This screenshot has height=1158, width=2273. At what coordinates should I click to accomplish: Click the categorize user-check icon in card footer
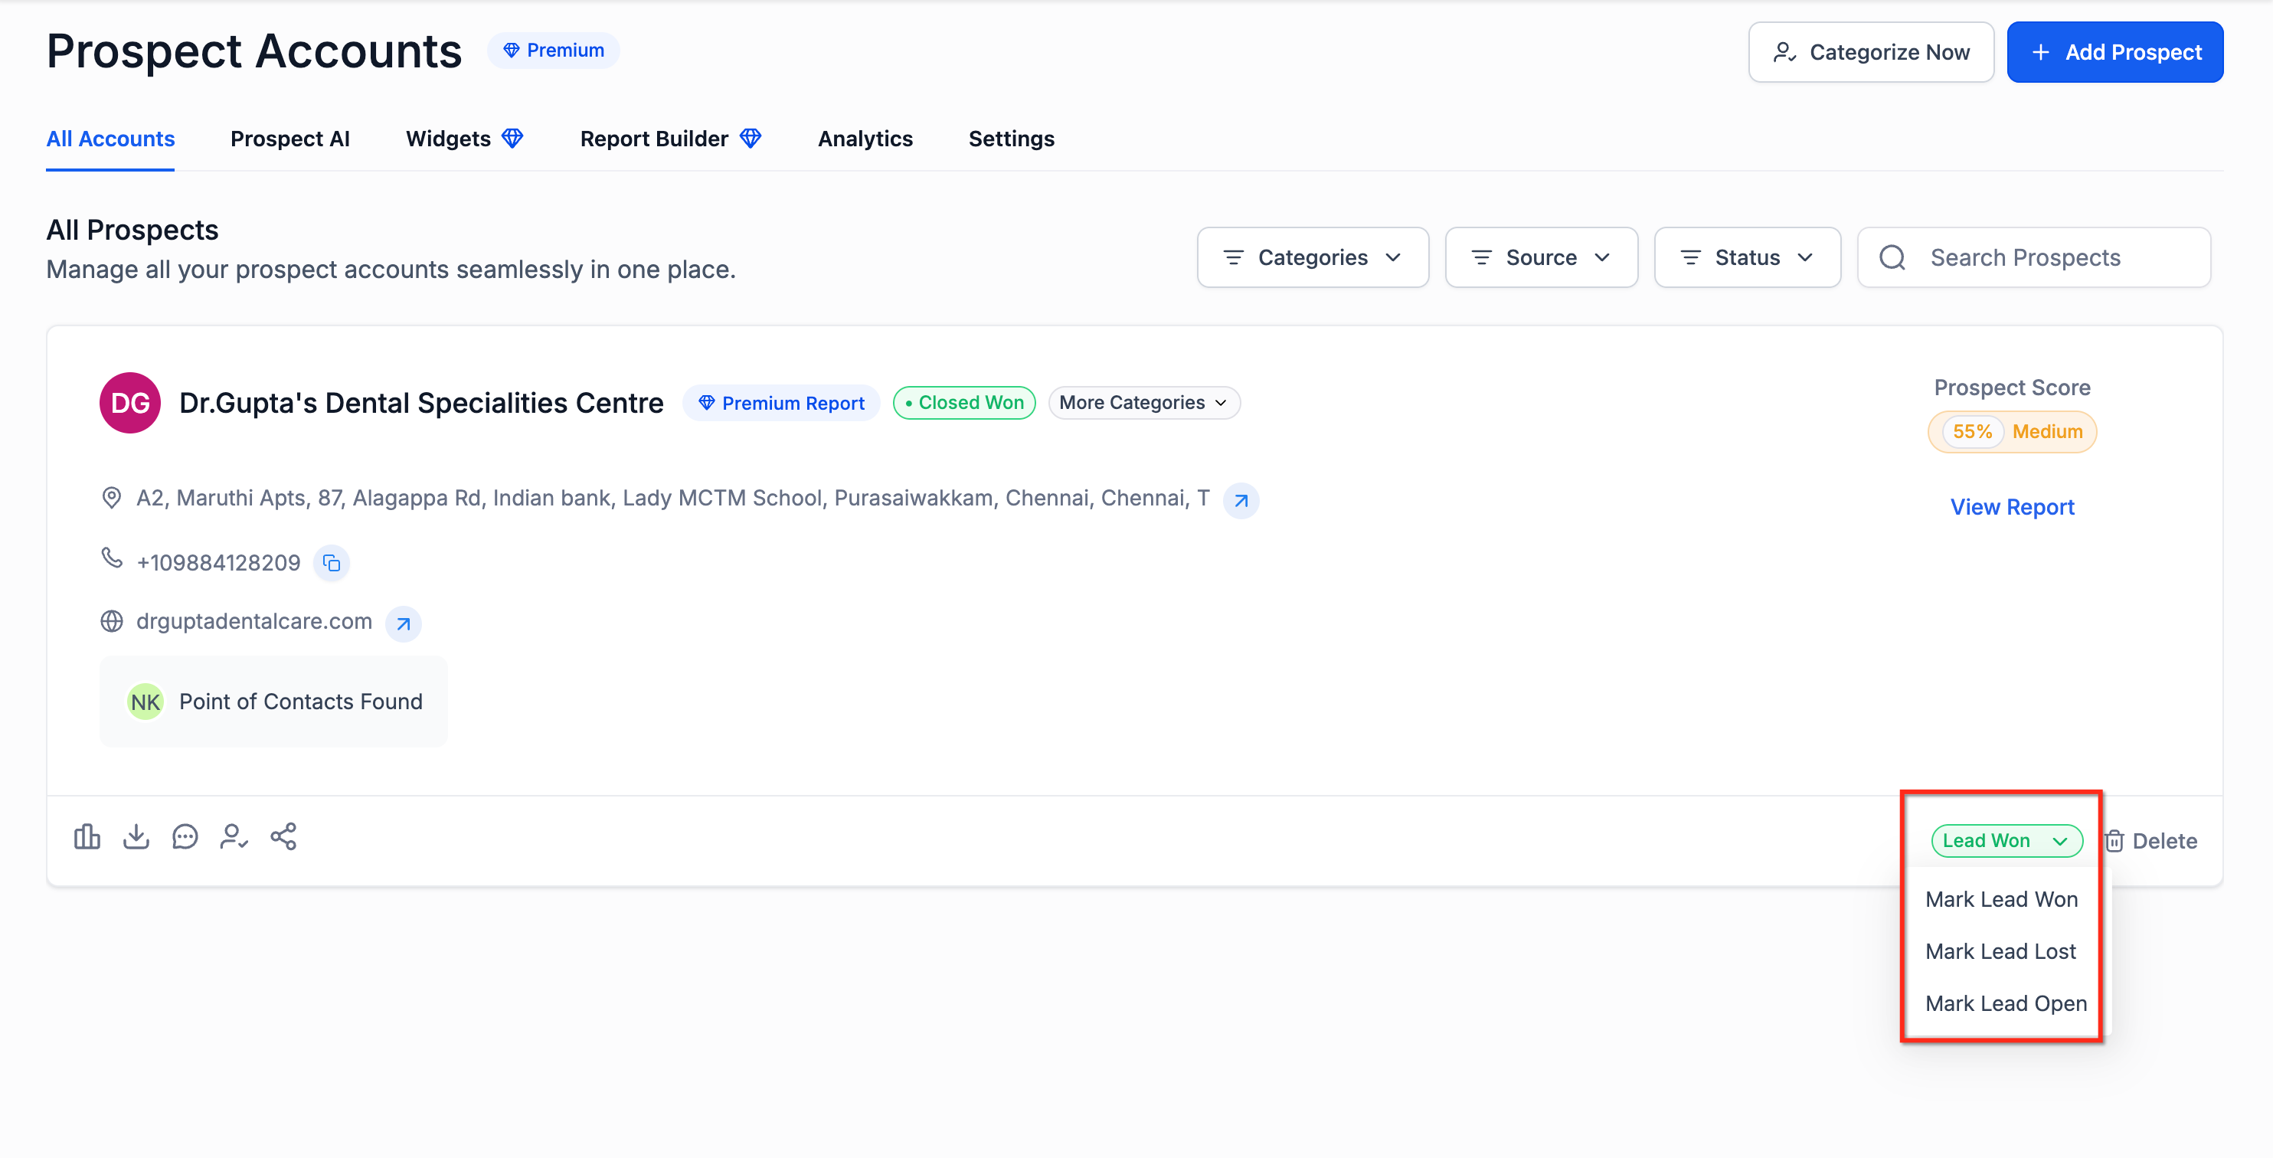pyautogui.click(x=234, y=836)
